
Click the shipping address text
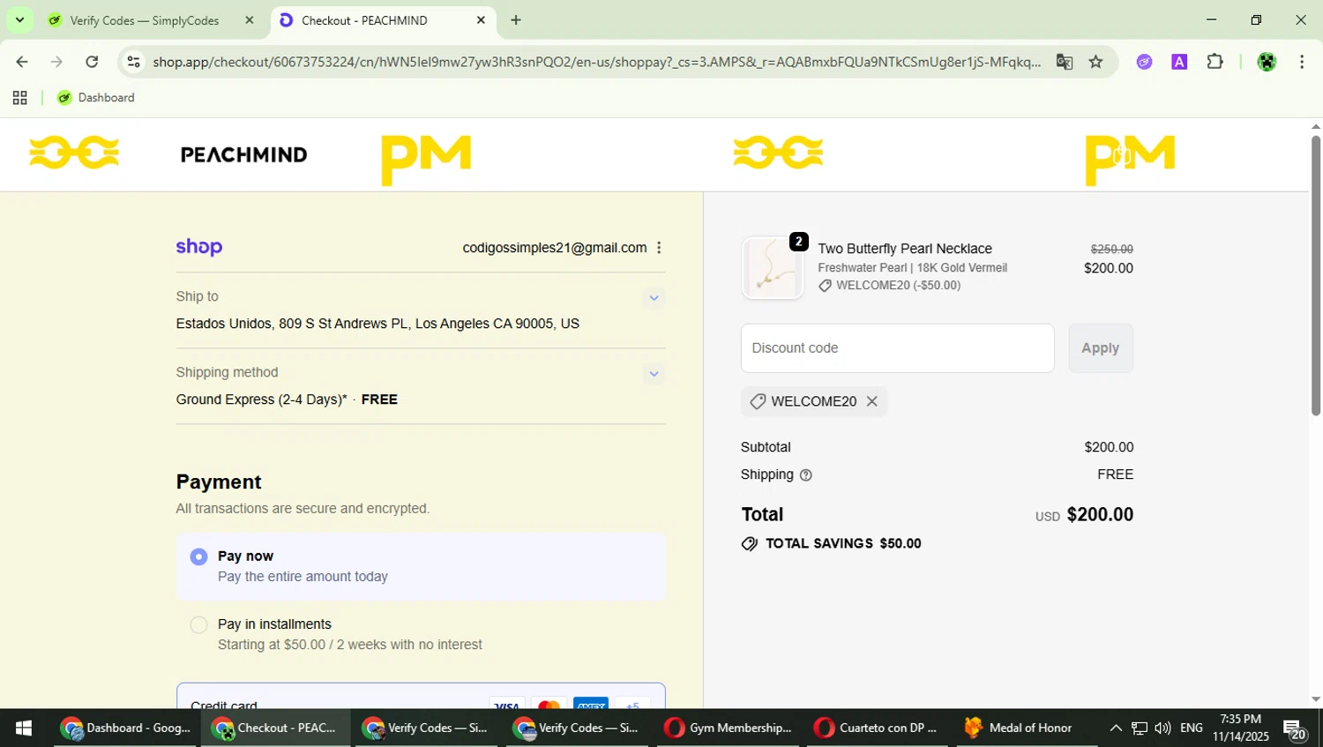(x=377, y=324)
